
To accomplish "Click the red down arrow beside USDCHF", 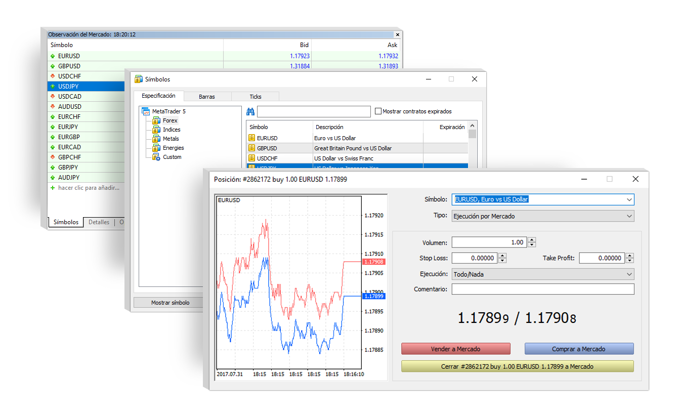I will coord(53,76).
